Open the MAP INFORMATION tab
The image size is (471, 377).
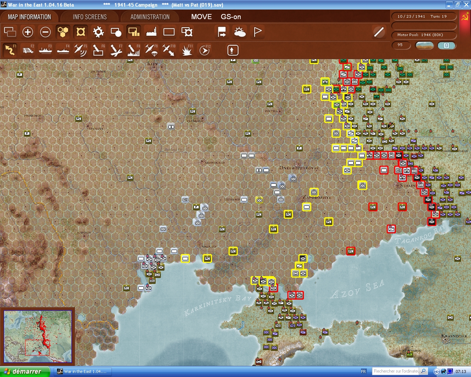coord(29,17)
